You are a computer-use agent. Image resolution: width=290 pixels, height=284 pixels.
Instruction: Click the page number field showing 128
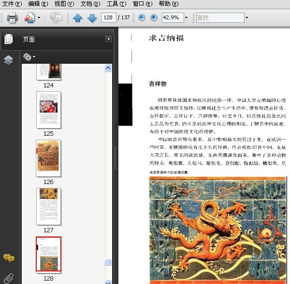coord(109,17)
